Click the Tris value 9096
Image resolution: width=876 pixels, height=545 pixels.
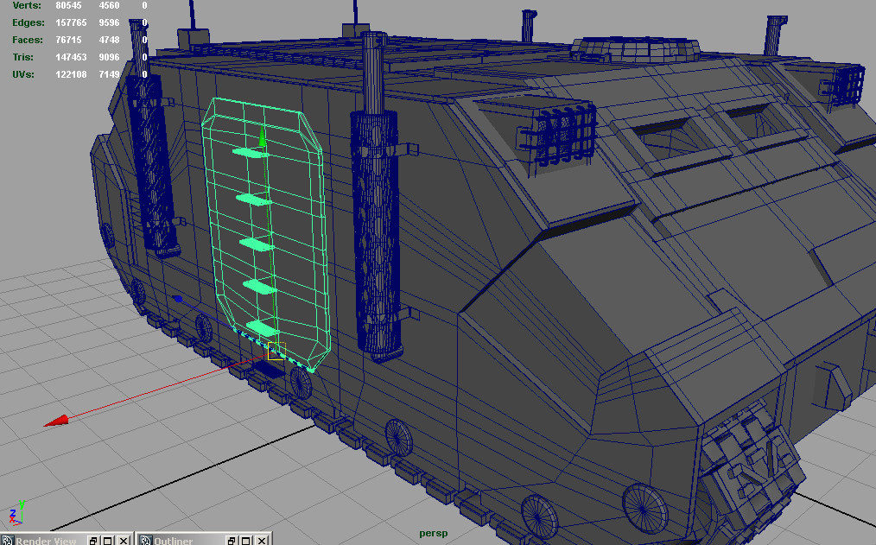tap(109, 57)
